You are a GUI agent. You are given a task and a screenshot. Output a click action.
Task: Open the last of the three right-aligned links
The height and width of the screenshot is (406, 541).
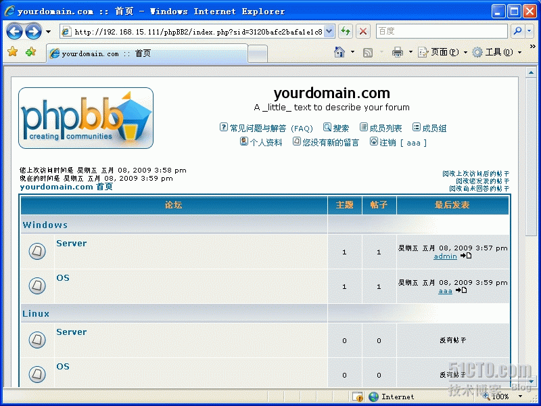479,189
